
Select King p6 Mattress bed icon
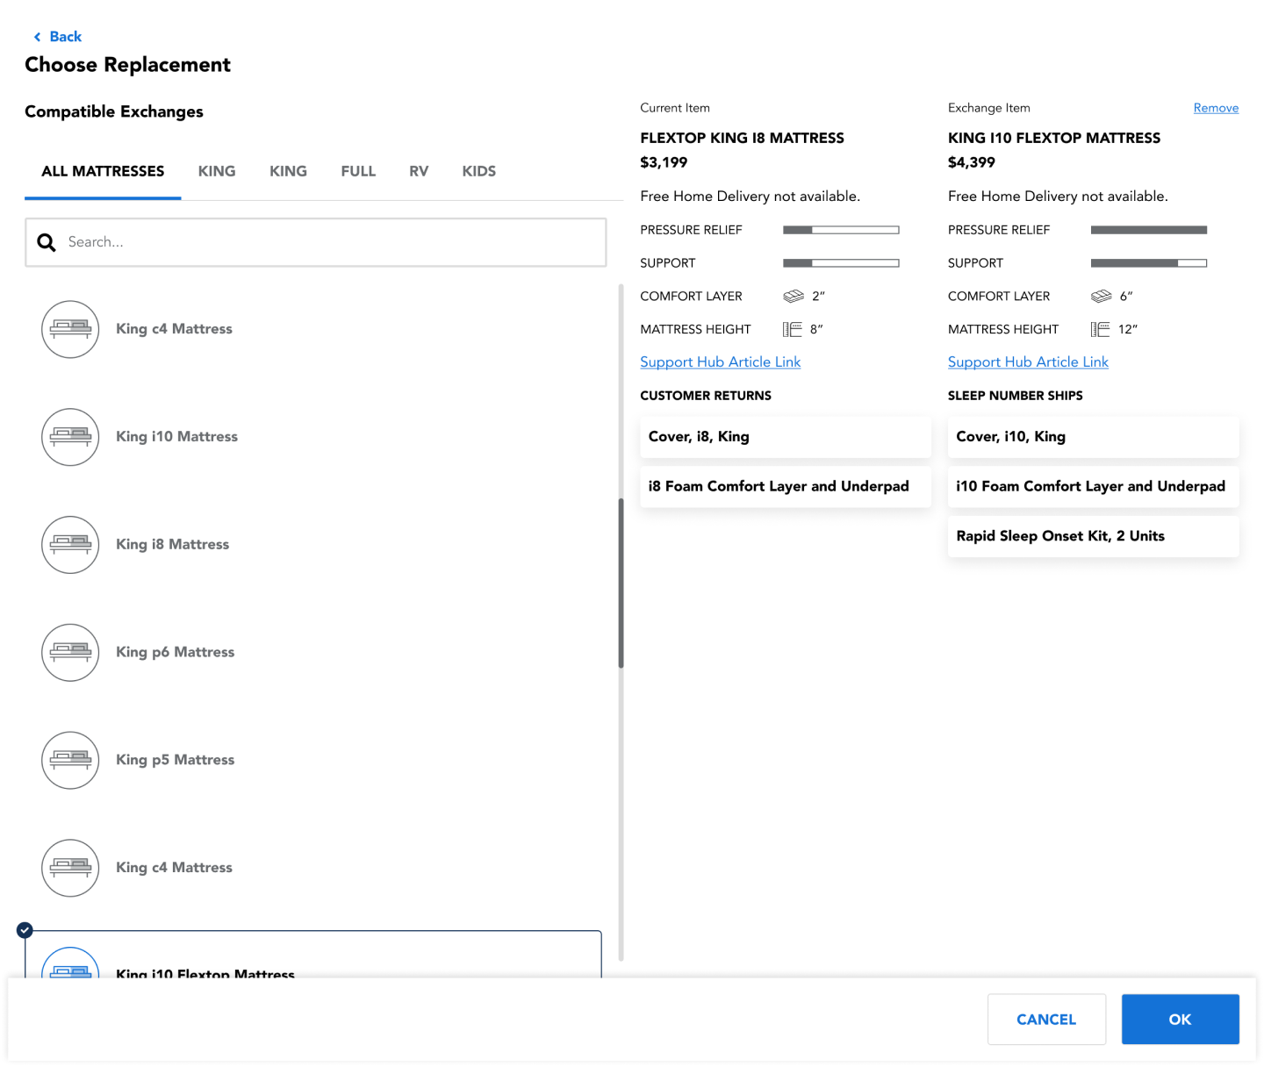click(70, 652)
